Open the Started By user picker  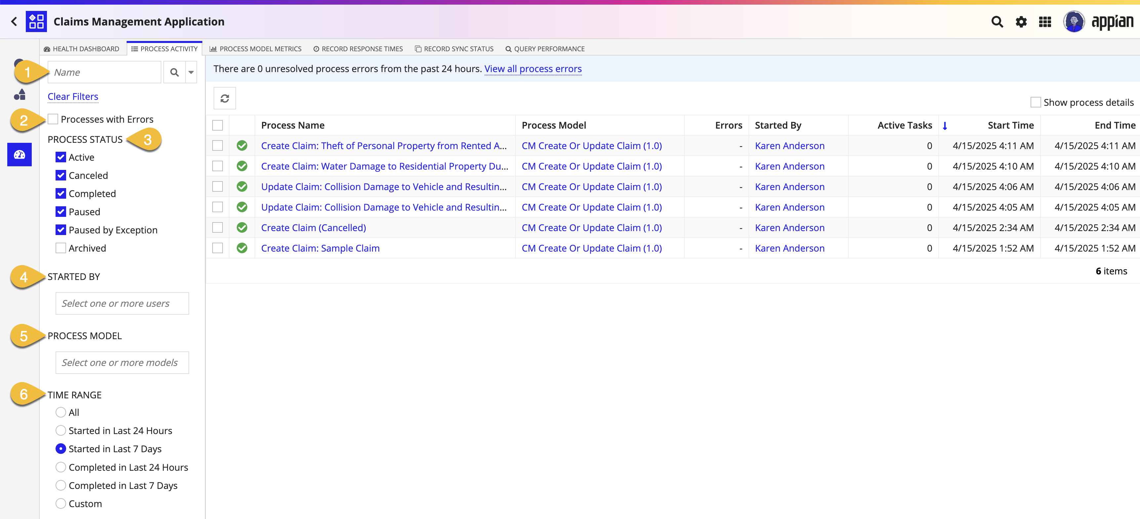[x=122, y=303]
